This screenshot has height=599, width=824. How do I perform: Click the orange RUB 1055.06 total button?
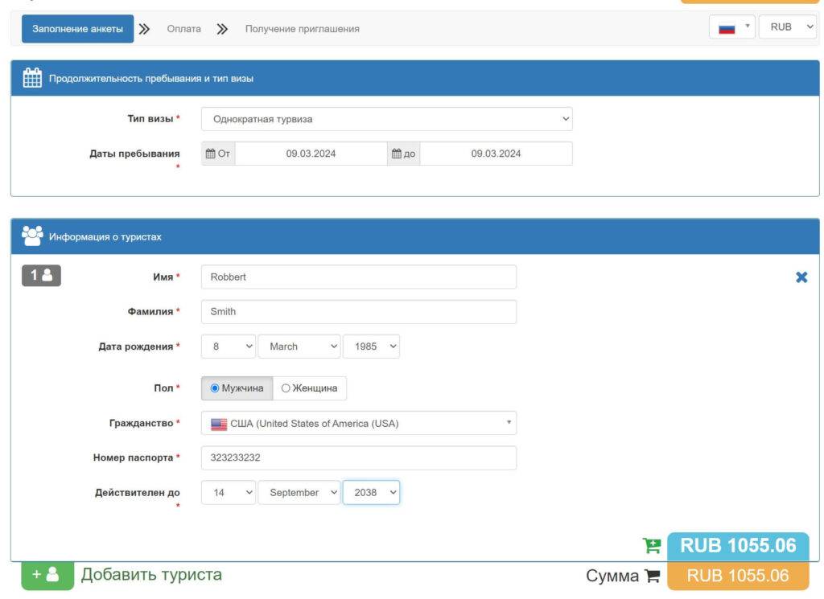tap(737, 576)
